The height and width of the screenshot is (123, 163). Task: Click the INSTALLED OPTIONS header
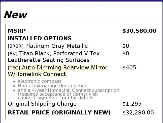(40, 38)
